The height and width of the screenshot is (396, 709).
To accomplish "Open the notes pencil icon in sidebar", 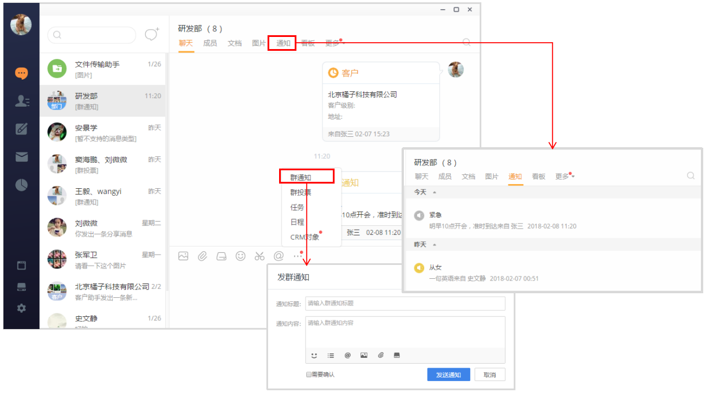I will [x=21, y=129].
